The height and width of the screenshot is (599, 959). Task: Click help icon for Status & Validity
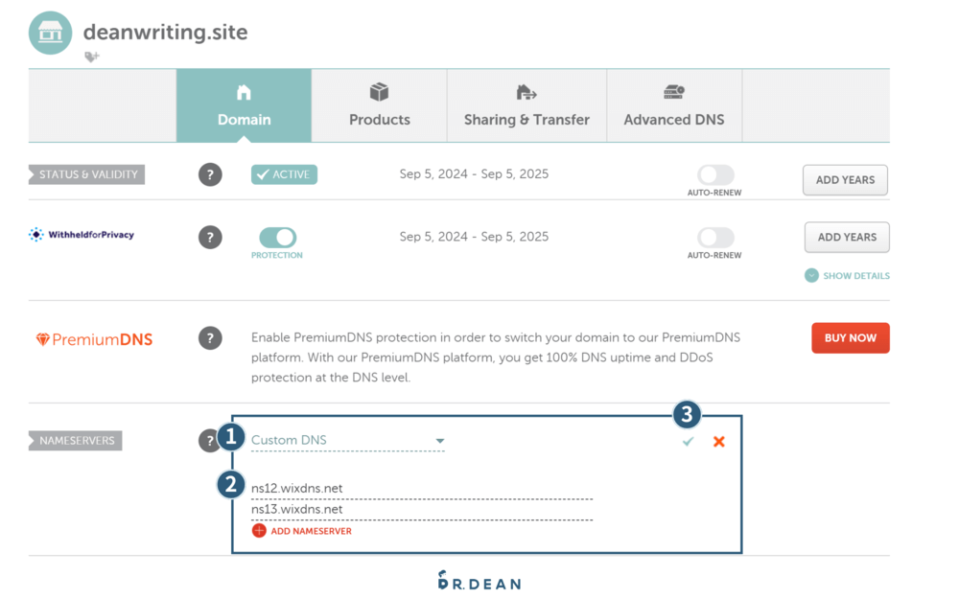[x=210, y=175]
